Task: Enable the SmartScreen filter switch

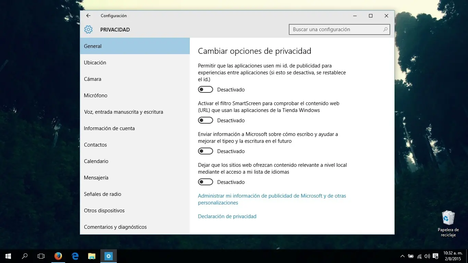Action: [x=206, y=121]
